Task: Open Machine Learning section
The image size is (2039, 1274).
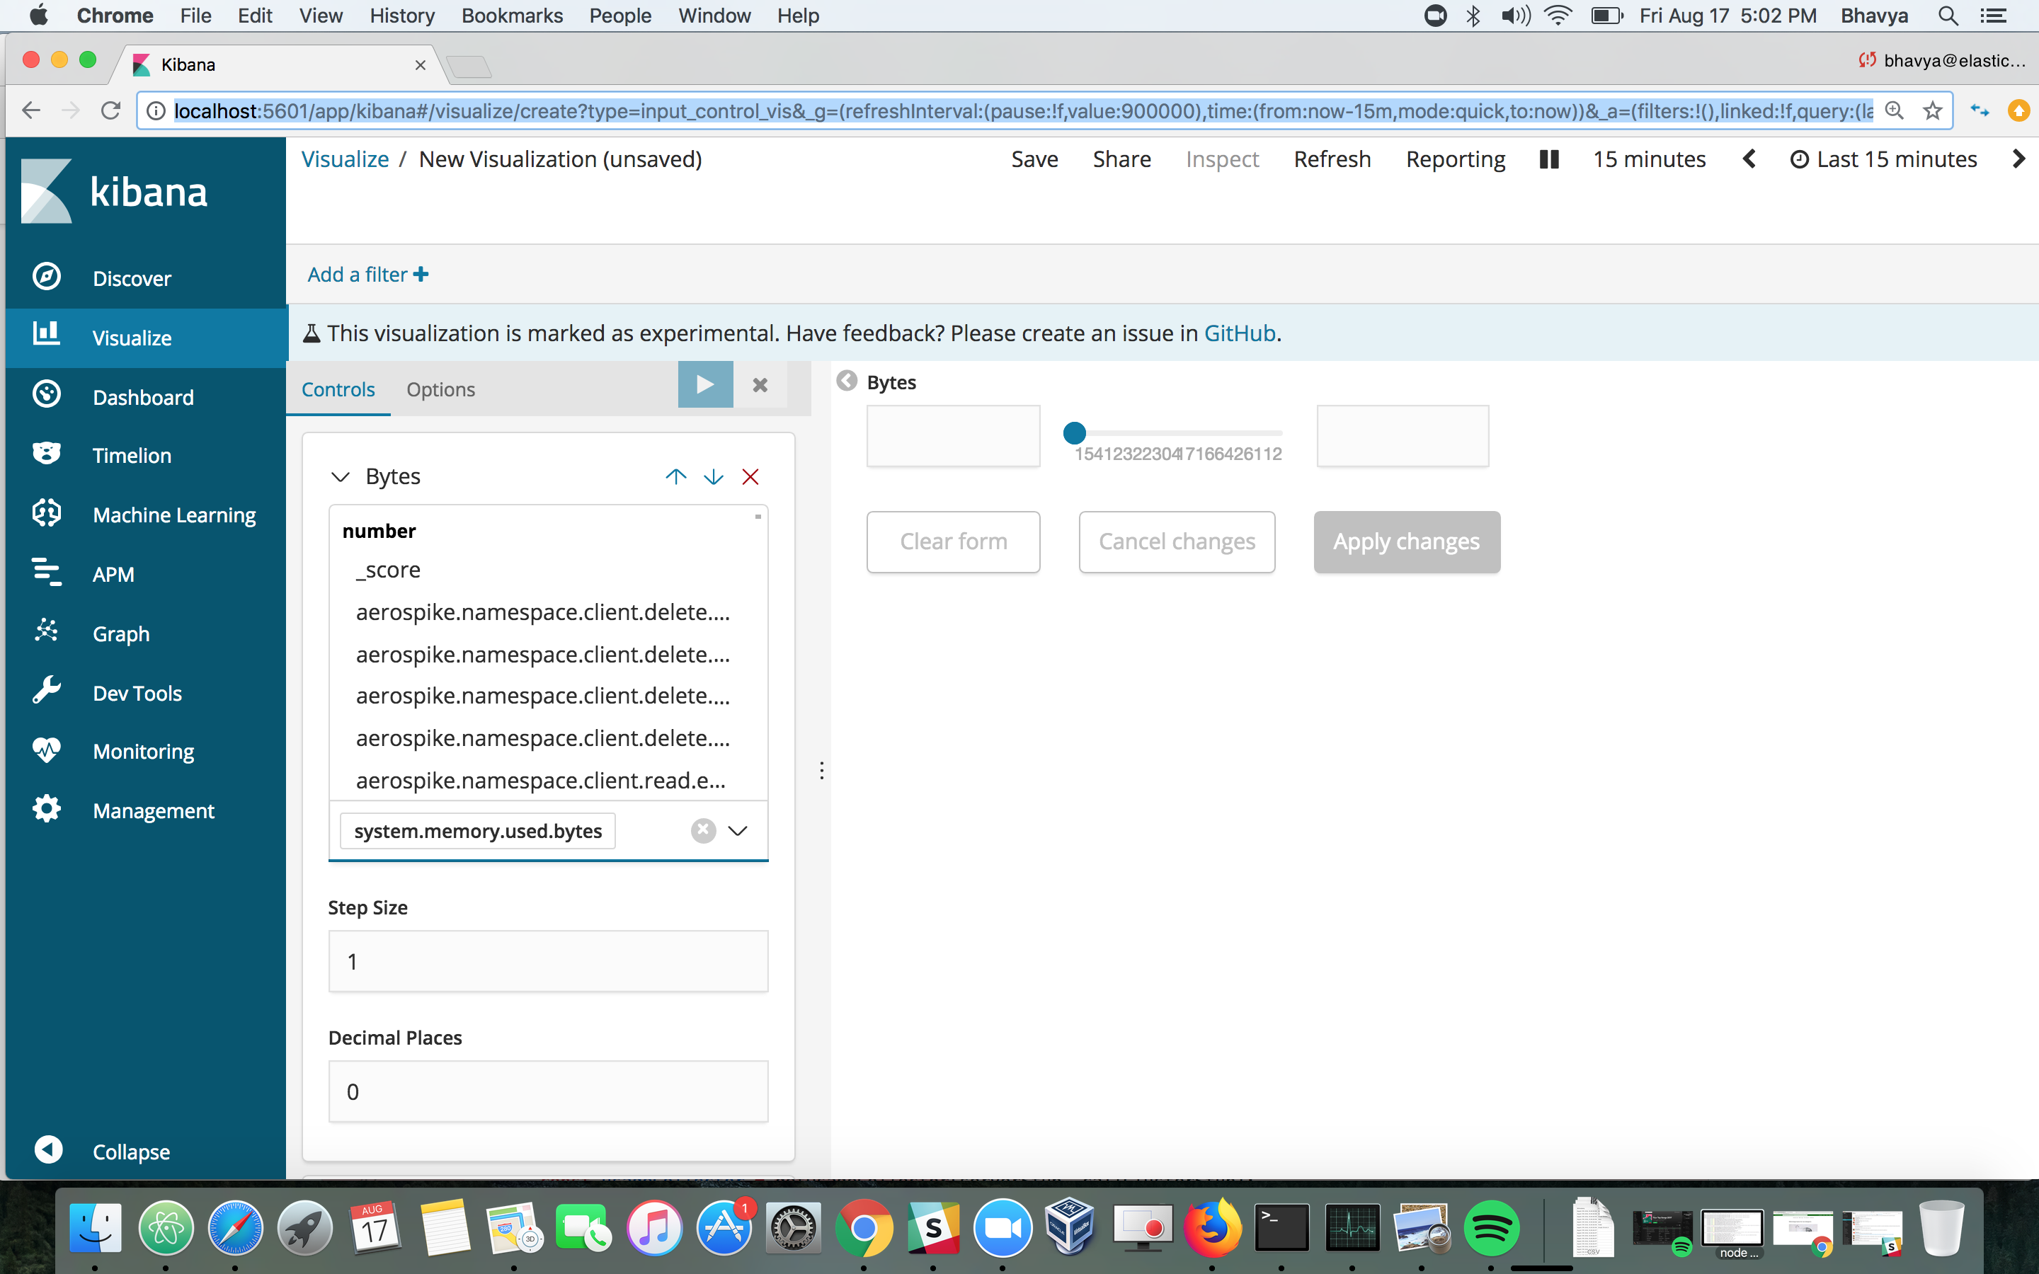Action: (x=173, y=515)
